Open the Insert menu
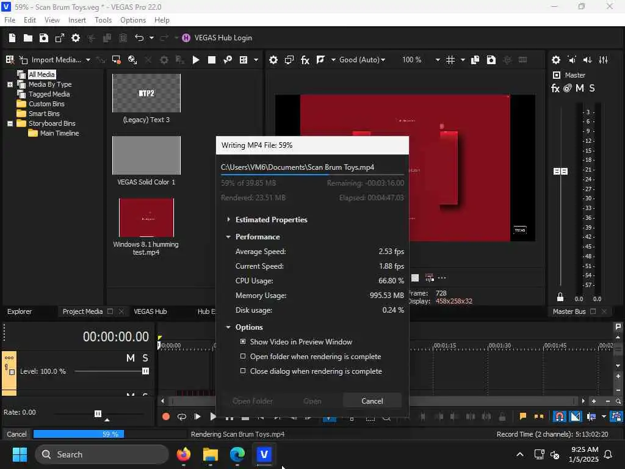625x469 pixels. pyautogui.click(x=77, y=20)
